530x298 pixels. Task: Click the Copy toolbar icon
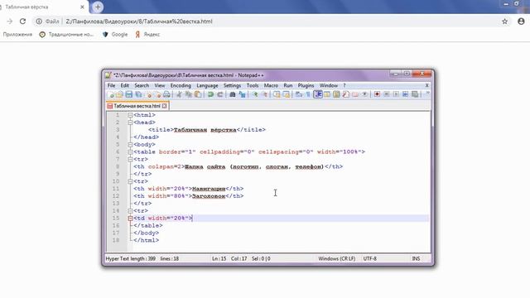click(189, 94)
